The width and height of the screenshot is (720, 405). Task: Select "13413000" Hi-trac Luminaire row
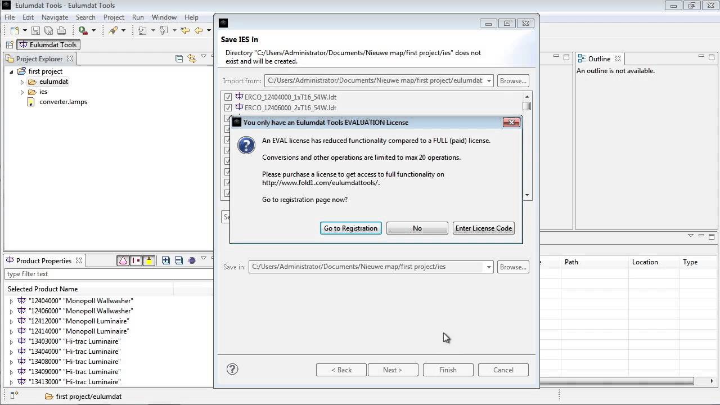click(74, 382)
